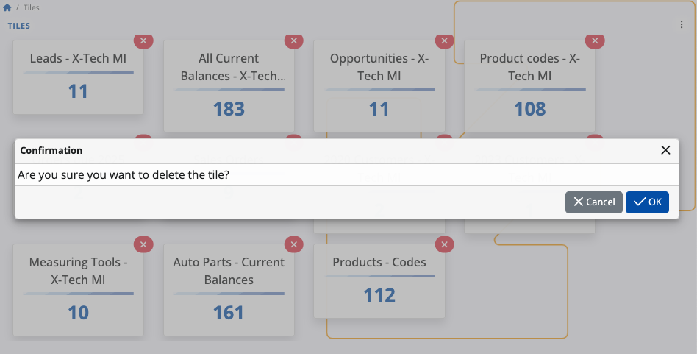The image size is (697, 354).
Task: Confirm tile deletion with OK
Action: 647,202
